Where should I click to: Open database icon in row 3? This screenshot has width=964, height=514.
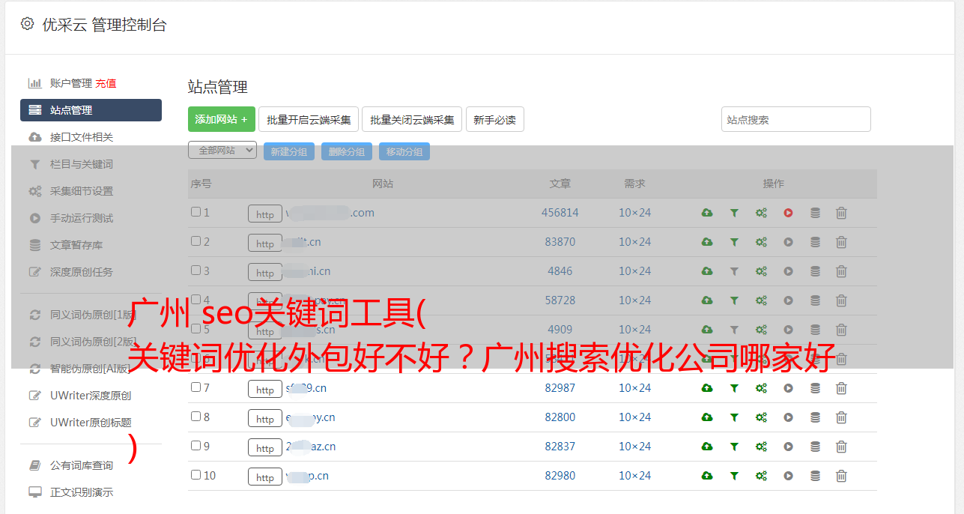tap(815, 271)
